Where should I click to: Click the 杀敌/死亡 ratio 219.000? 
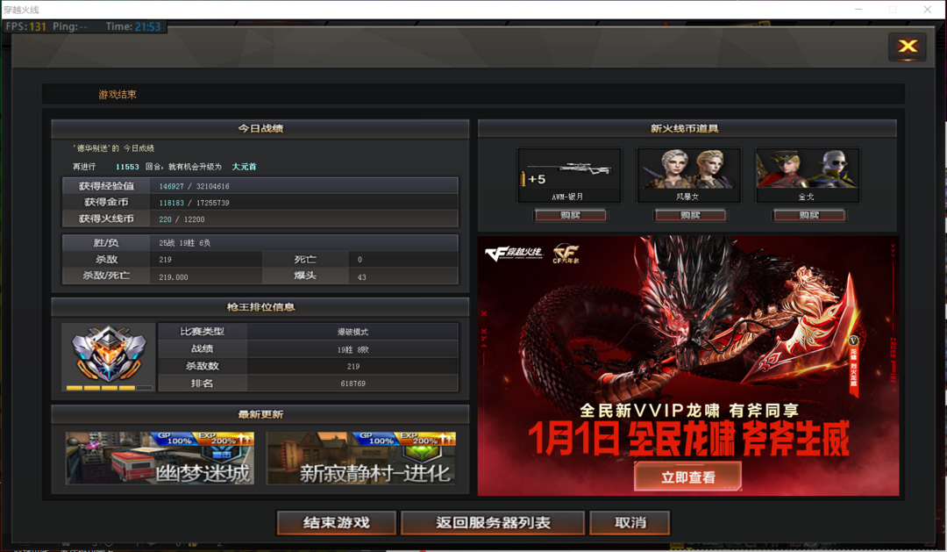[174, 277]
